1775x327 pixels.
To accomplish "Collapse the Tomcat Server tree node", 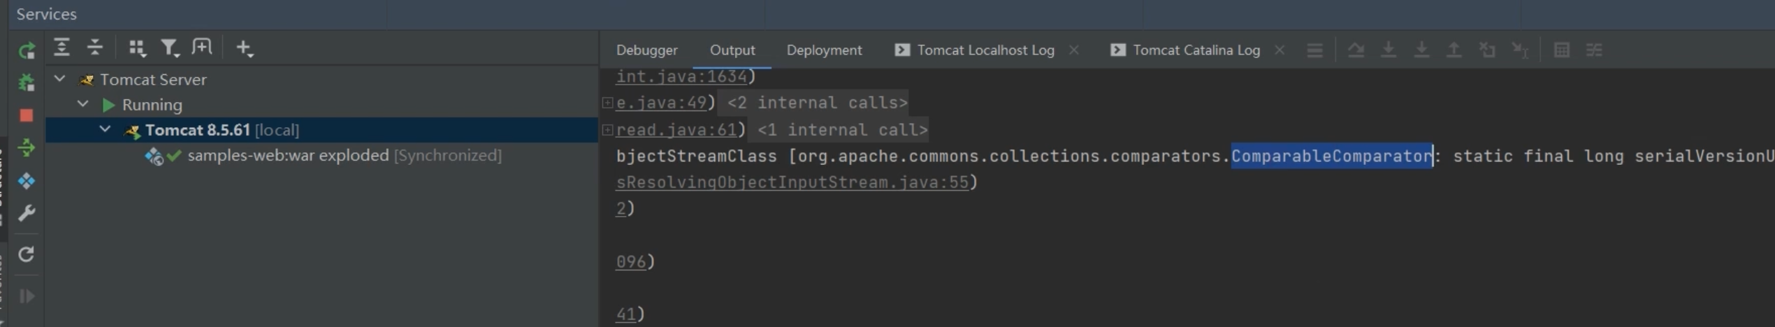I will click(60, 79).
